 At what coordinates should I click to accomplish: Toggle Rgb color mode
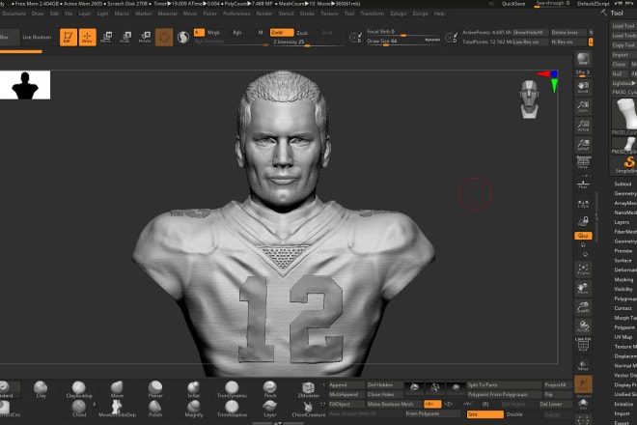[x=237, y=33]
